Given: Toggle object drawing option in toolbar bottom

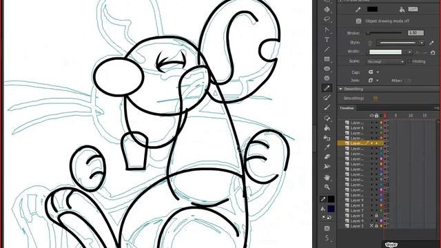Looking at the screenshot, I should 327,228.
